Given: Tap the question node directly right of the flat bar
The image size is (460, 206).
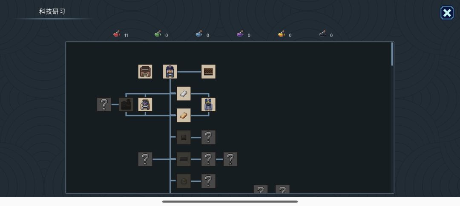Looking at the screenshot, I should pyautogui.click(x=208, y=159).
